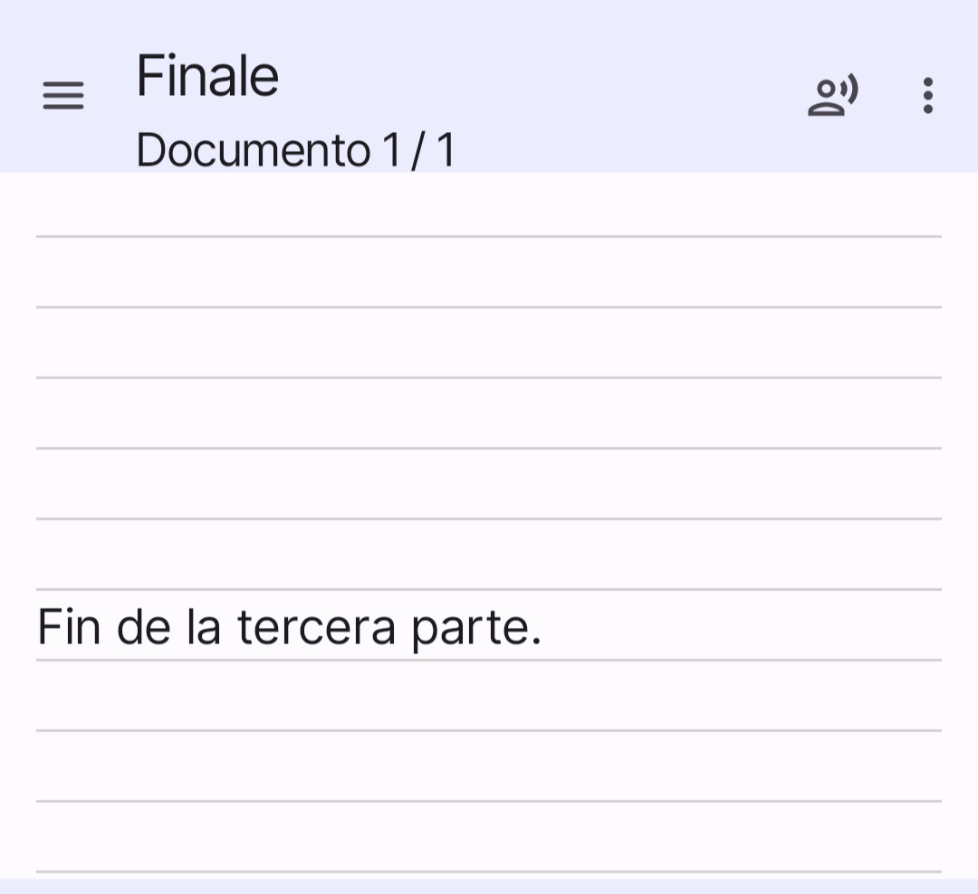Viewport: 978px width, 894px height.
Task: Click the word "parte." in the note
Action: point(476,630)
